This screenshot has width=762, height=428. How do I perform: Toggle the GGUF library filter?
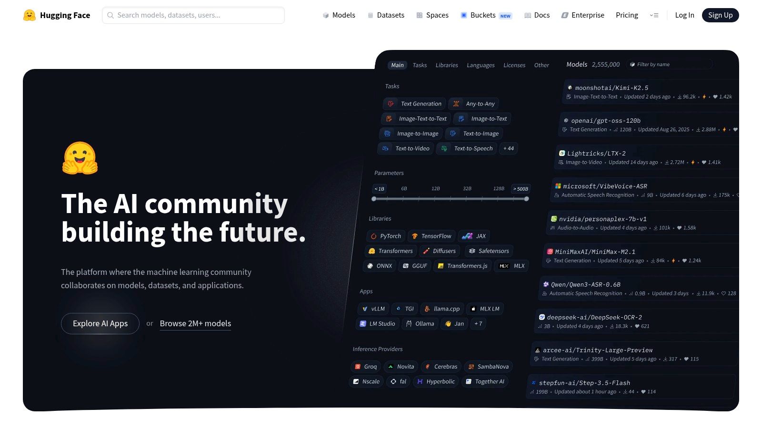coord(415,266)
